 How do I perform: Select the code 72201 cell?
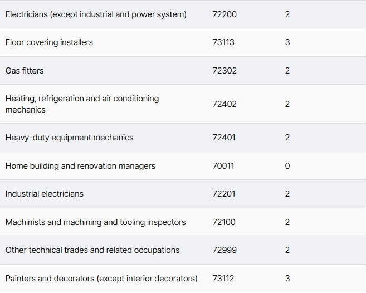pyautogui.click(x=224, y=194)
